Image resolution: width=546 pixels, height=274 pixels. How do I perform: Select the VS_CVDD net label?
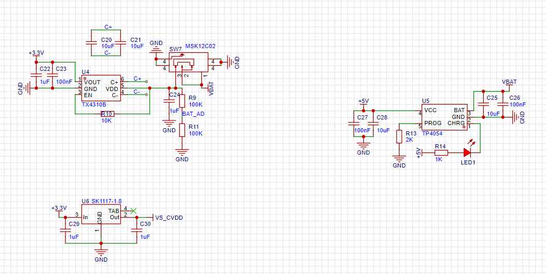[x=169, y=218]
